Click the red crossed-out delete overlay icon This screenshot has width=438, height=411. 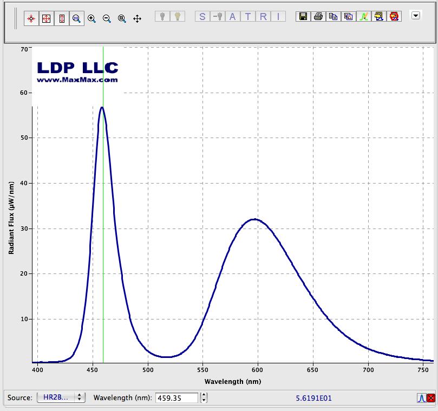coord(394,16)
